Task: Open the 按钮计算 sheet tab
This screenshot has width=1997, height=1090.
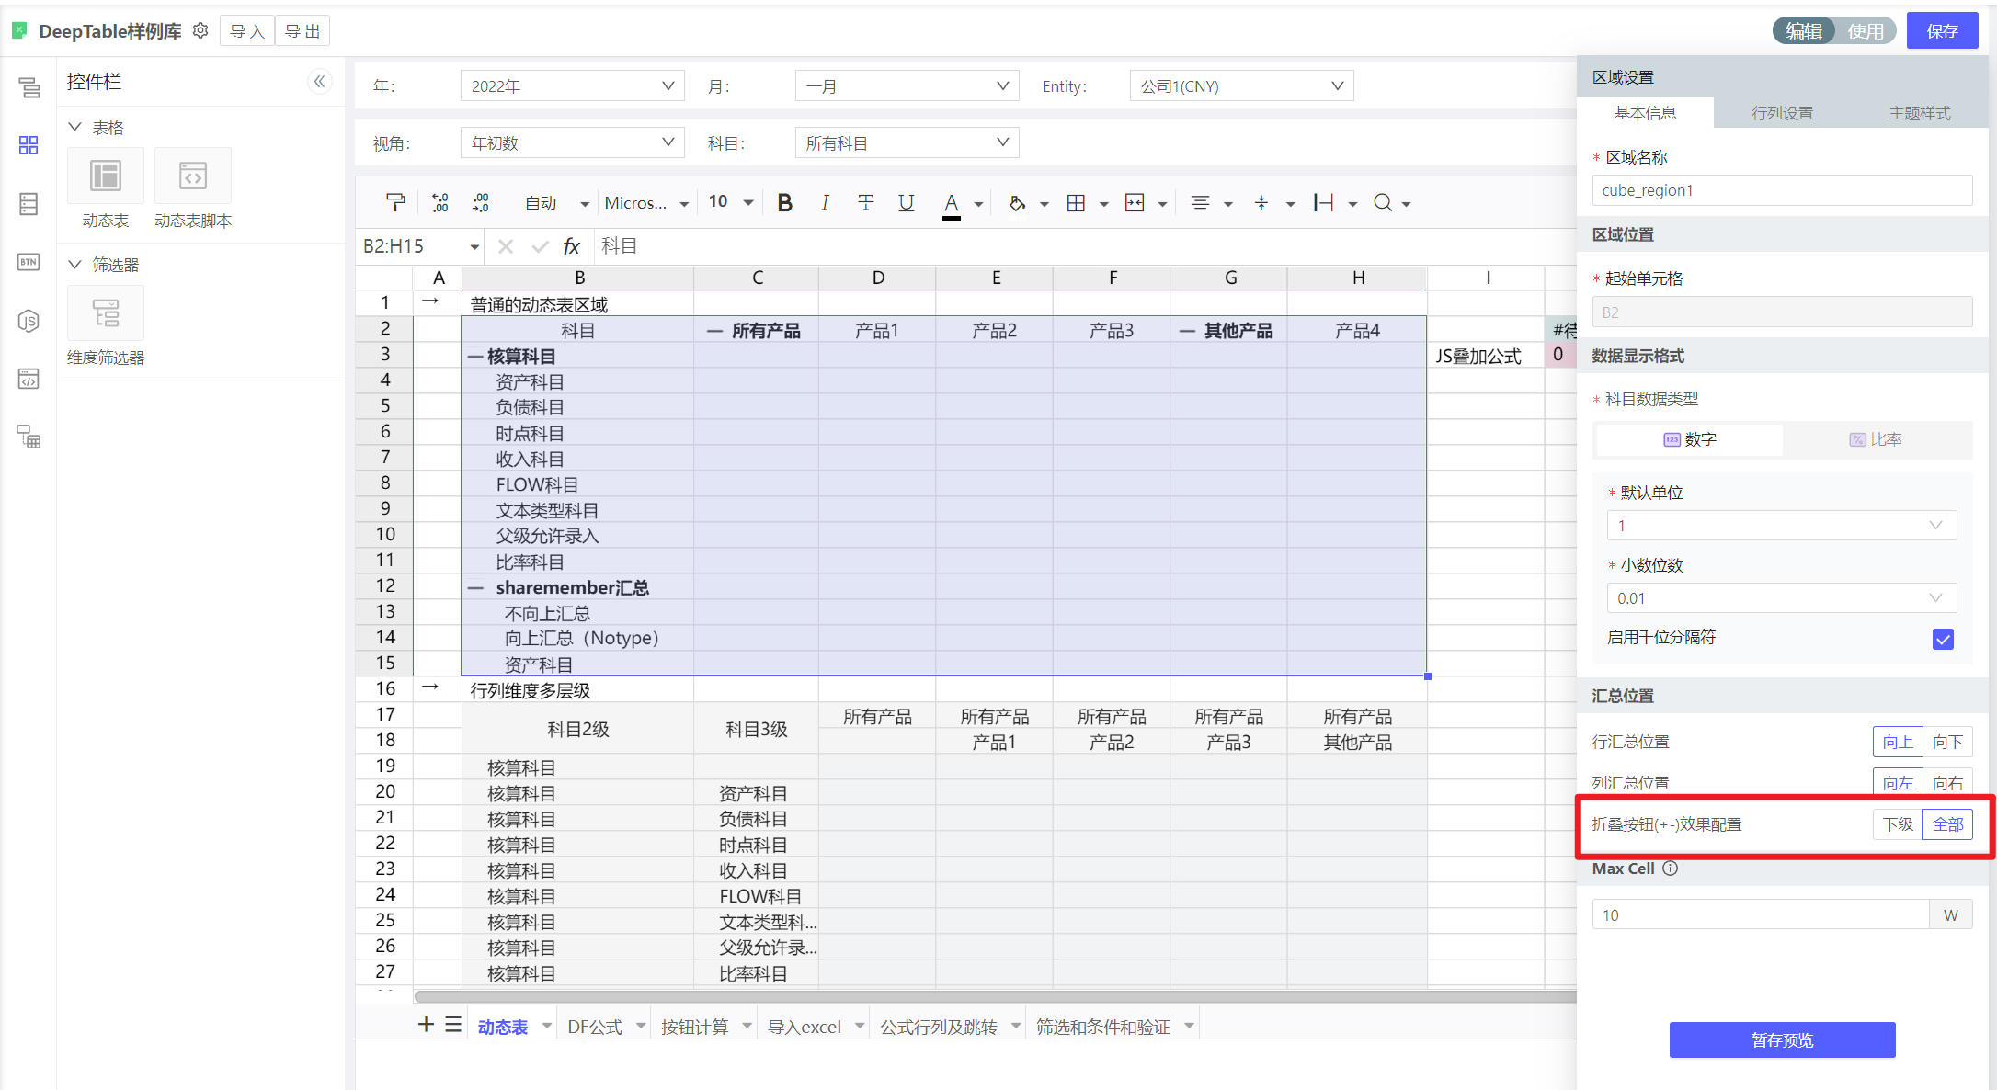Action: [695, 1027]
